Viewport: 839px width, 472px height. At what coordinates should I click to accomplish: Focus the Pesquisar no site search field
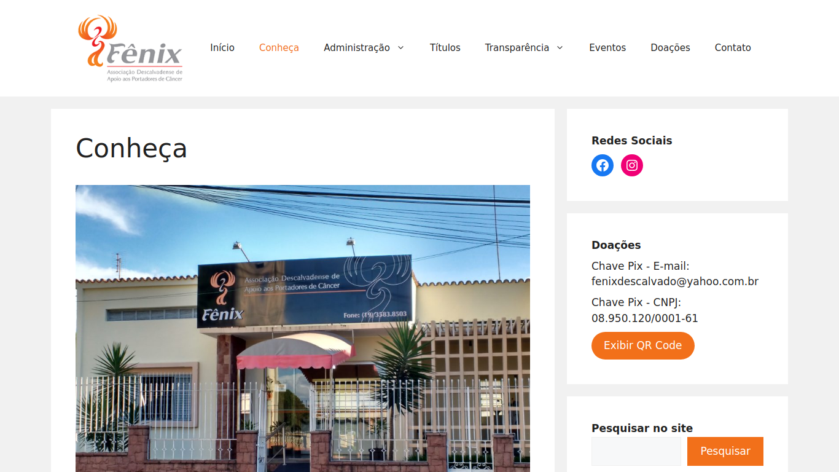click(x=636, y=451)
